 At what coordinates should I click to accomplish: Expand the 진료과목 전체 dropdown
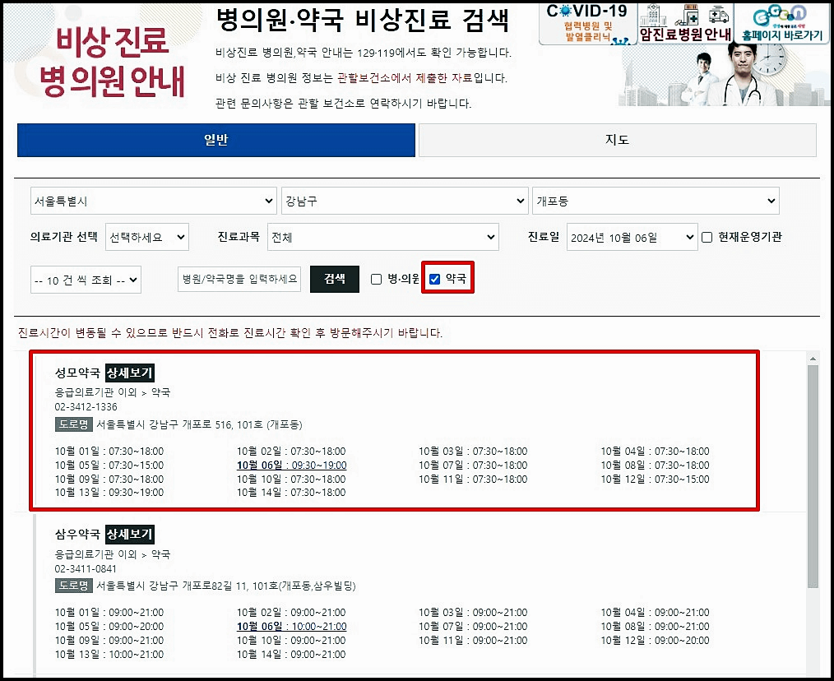point(382,236)
